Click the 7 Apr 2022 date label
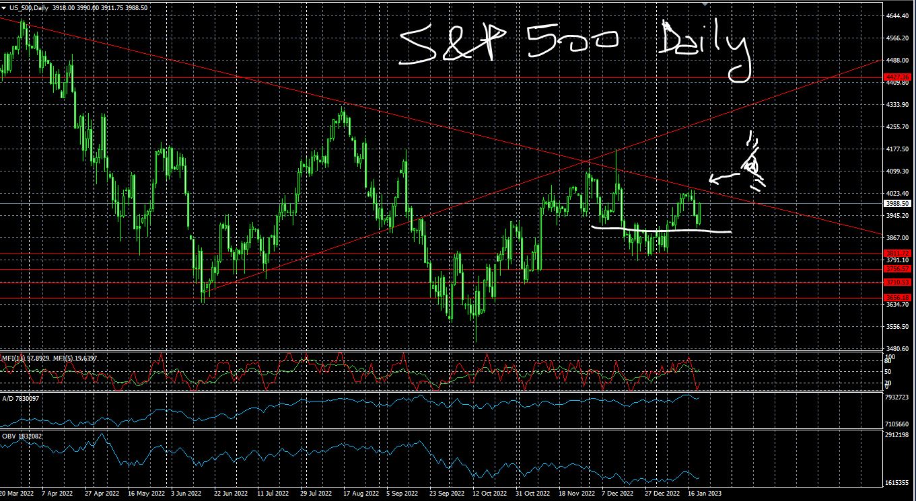The height and width of the screenshot is (501, 916). [x=58, y=493]
